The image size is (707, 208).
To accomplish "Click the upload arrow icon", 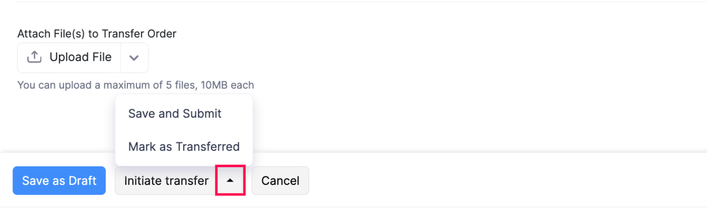I will (34, 58).
